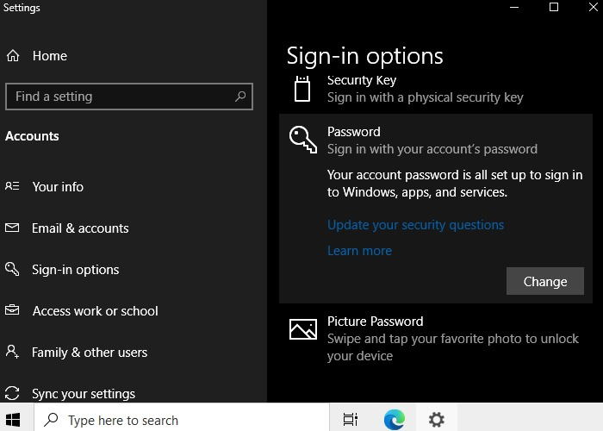
Task: Click the Sync your settings arrows icon
Action: tap(12, 393)
